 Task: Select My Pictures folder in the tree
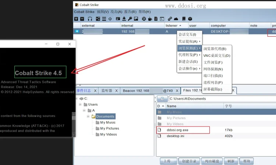[110, 128]
